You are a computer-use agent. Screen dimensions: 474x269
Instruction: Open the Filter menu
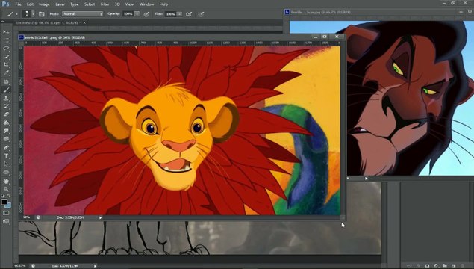(x=105, y=4)
